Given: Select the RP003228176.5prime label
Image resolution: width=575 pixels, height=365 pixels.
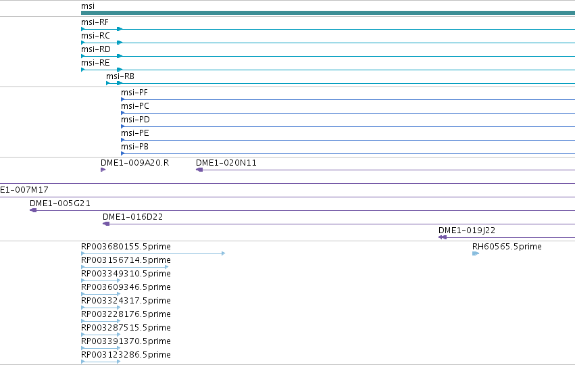Looking at the screenshot, I should [x=126, y=314].
